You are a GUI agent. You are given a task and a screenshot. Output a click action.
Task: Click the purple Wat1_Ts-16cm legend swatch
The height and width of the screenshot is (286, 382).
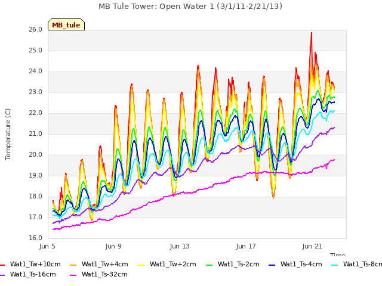(x=2, y=275)
